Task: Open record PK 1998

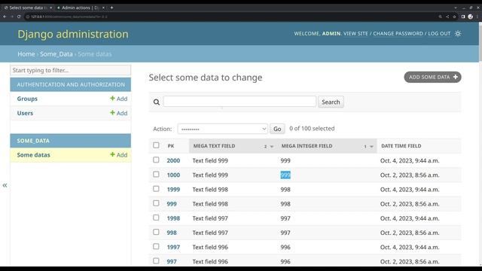Action: click(173, 218)
